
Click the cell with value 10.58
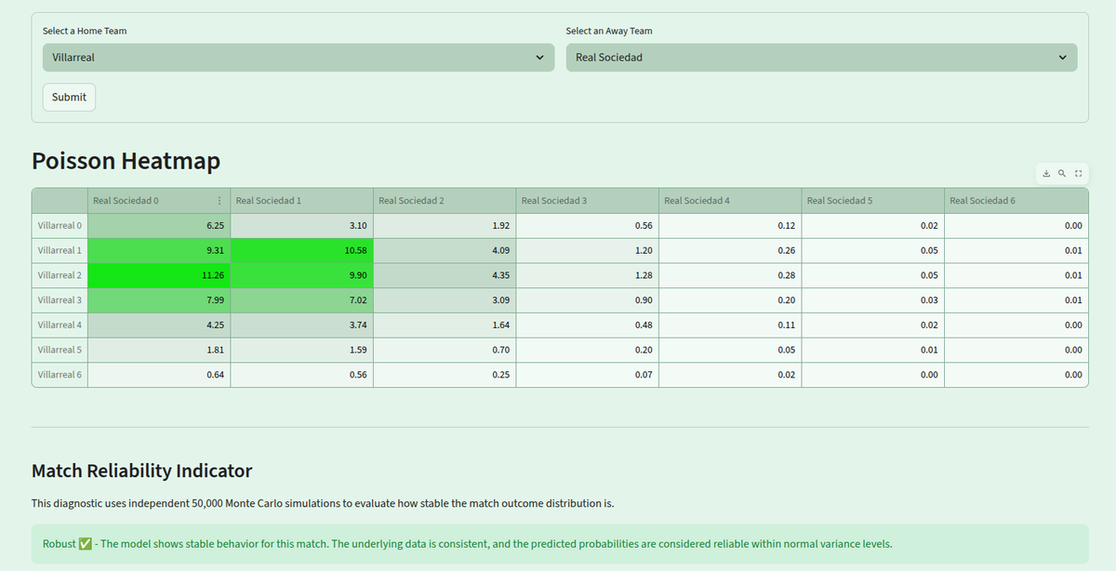[301, 251]
